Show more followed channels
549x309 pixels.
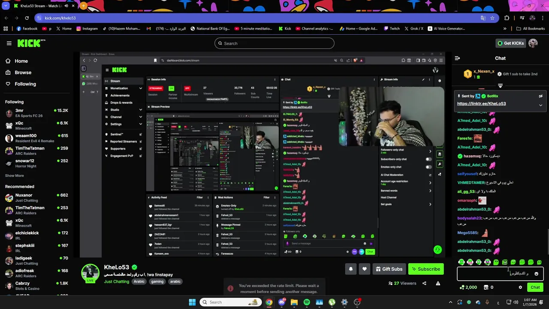15,176
